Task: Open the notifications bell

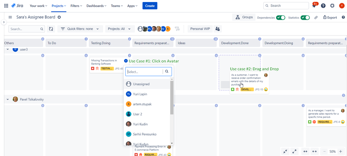Action: click(x=314, y=6)
